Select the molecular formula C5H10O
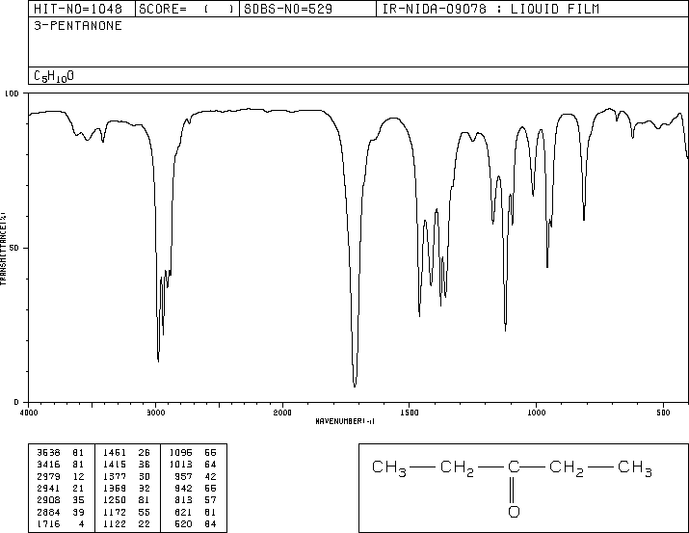 tap(54, 76)
